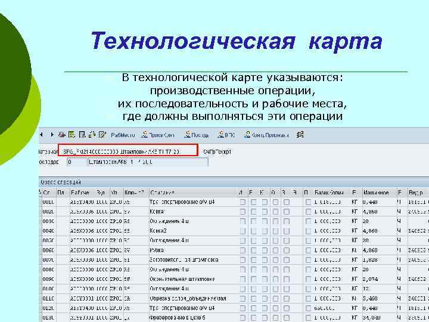Click the КГ unit cell in row 0040
The width and height of the screenshot is (429, 322).
click(x=355, y=231)
